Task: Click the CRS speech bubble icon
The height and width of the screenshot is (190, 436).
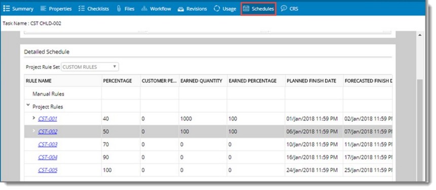Action: pyautogui.click(x=283, y=9)
